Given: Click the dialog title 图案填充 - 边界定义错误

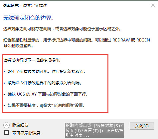Looking at the screenshot, I should 25,5.
